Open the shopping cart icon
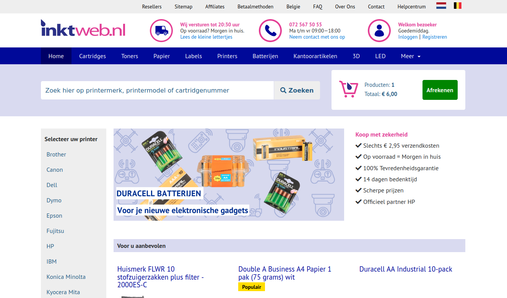The height and width of the screenshot is (298, 507). [x=348, y=89]
